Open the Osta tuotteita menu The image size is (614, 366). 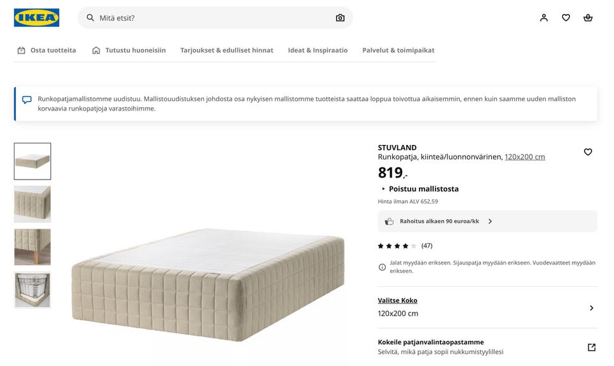[47, 50]
